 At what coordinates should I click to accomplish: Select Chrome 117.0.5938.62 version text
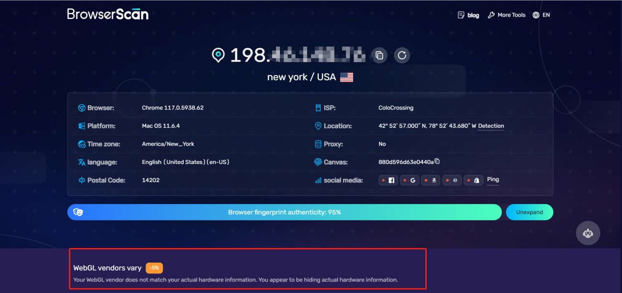pos(173,108)
